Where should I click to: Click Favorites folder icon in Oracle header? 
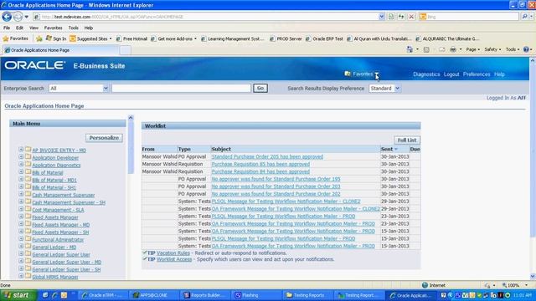pyautogui.click(x=348, y=74)
